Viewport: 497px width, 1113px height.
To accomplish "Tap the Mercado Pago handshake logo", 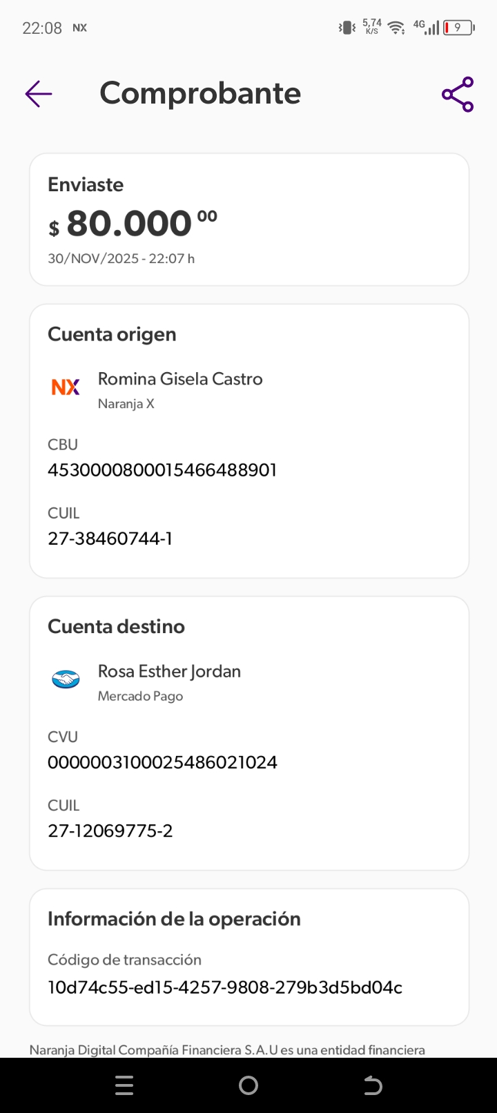I will coord(66,680).
